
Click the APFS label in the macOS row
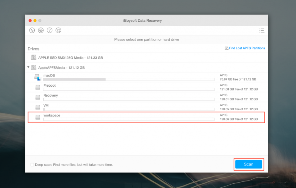(223, 75)
